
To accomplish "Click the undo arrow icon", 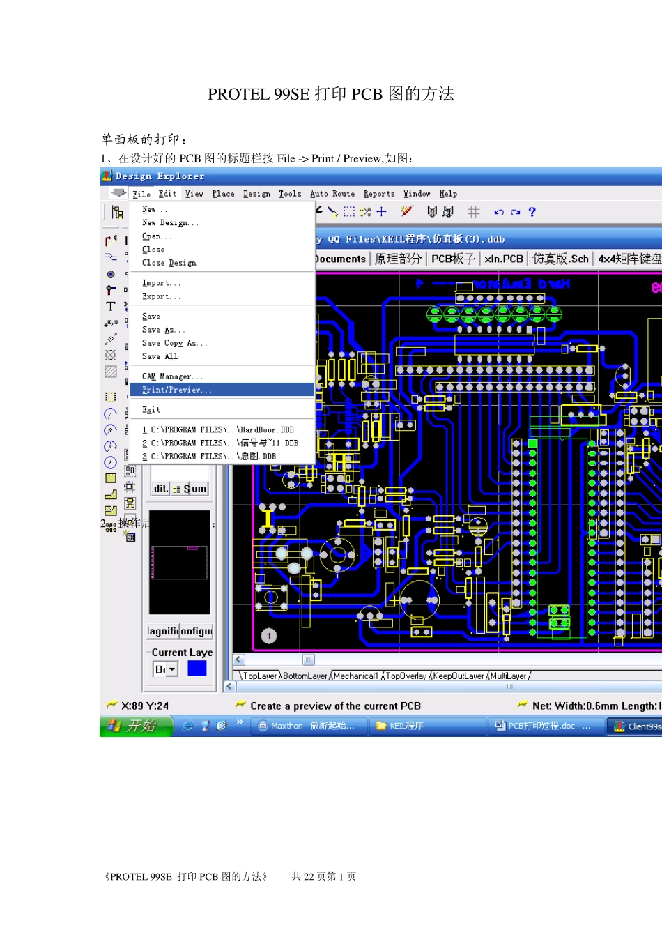I will (x=499, y=212).
